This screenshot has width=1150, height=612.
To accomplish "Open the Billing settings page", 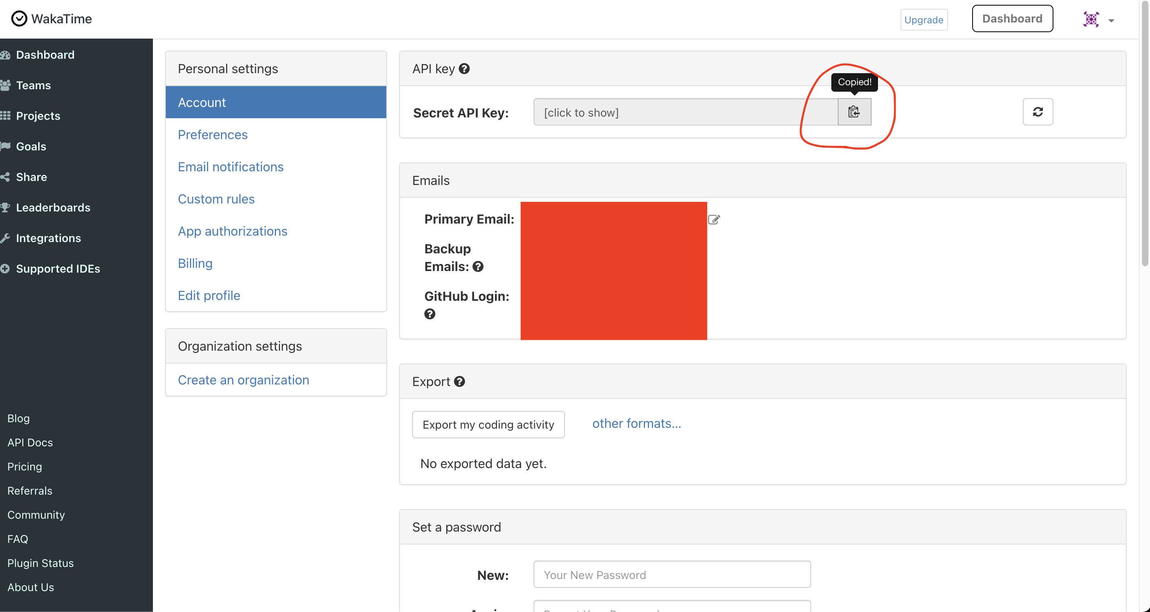I will 195,263.
